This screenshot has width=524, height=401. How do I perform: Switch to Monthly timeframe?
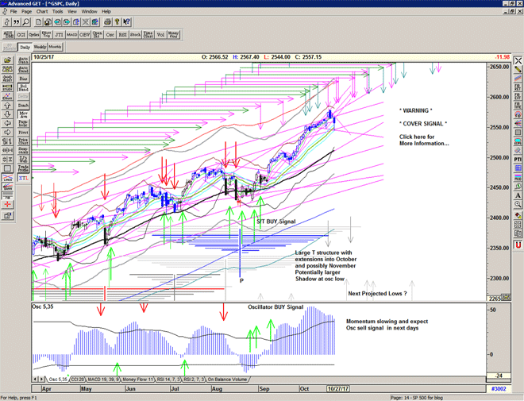pos(55,48)
